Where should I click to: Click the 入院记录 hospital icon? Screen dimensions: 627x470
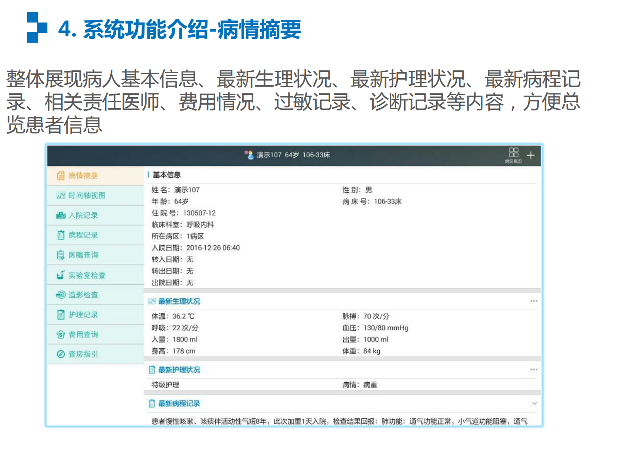pos(60,215)
